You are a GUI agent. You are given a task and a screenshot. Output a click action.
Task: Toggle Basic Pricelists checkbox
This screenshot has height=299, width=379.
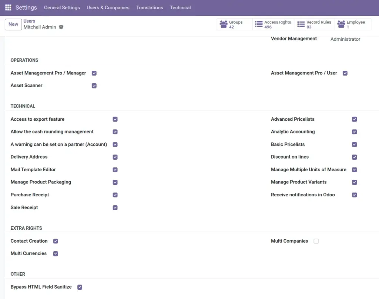pos(354,144)
